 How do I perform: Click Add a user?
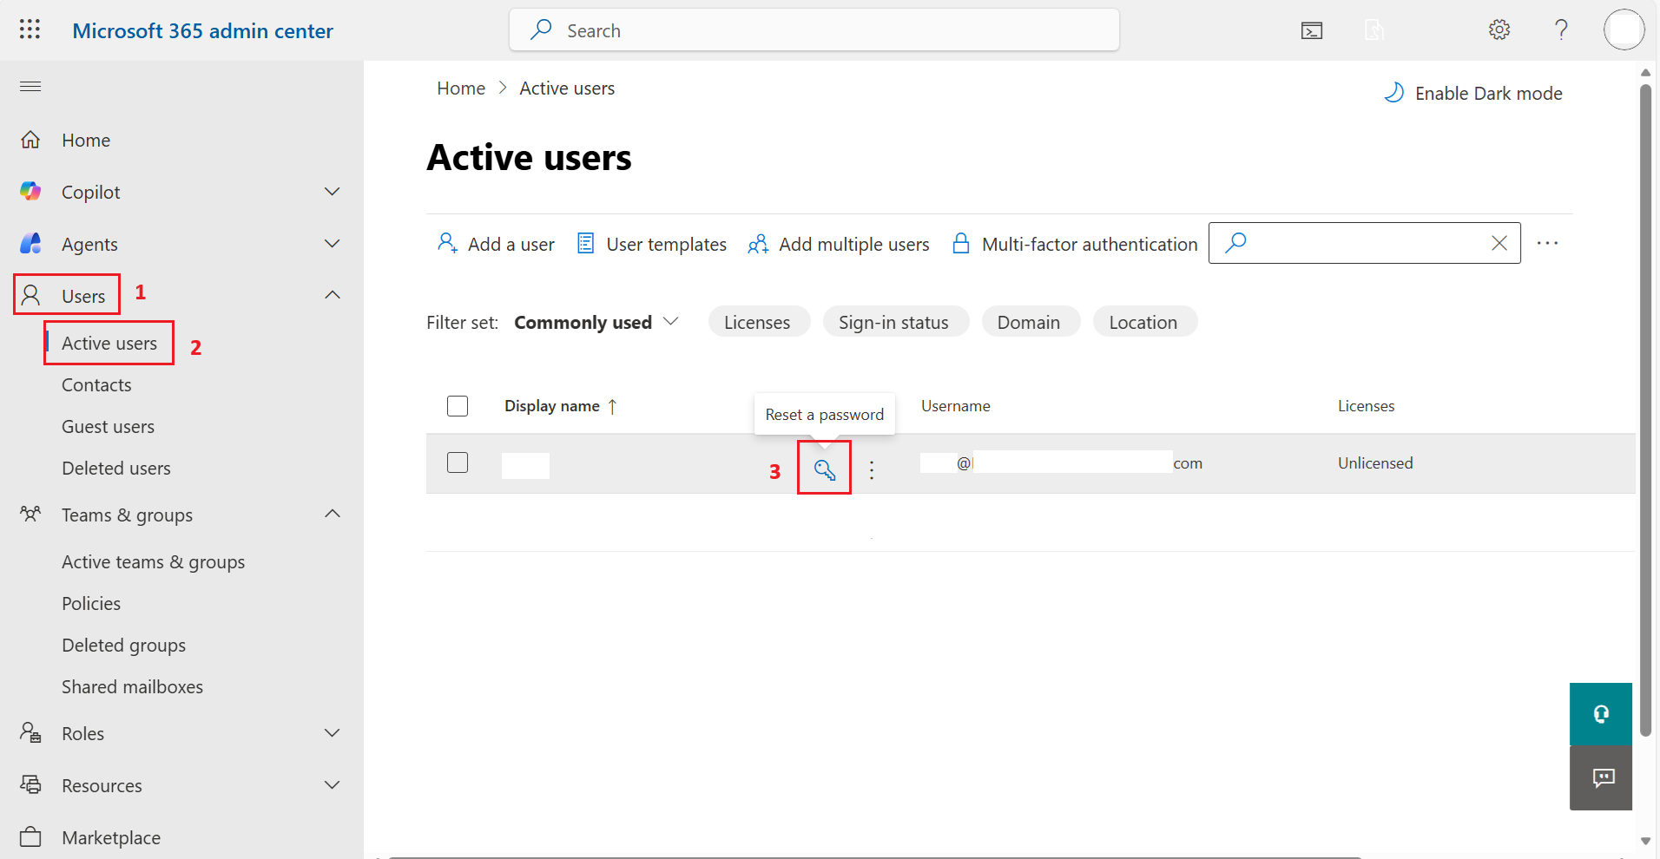pyautogui.click(x=496, y=244)
